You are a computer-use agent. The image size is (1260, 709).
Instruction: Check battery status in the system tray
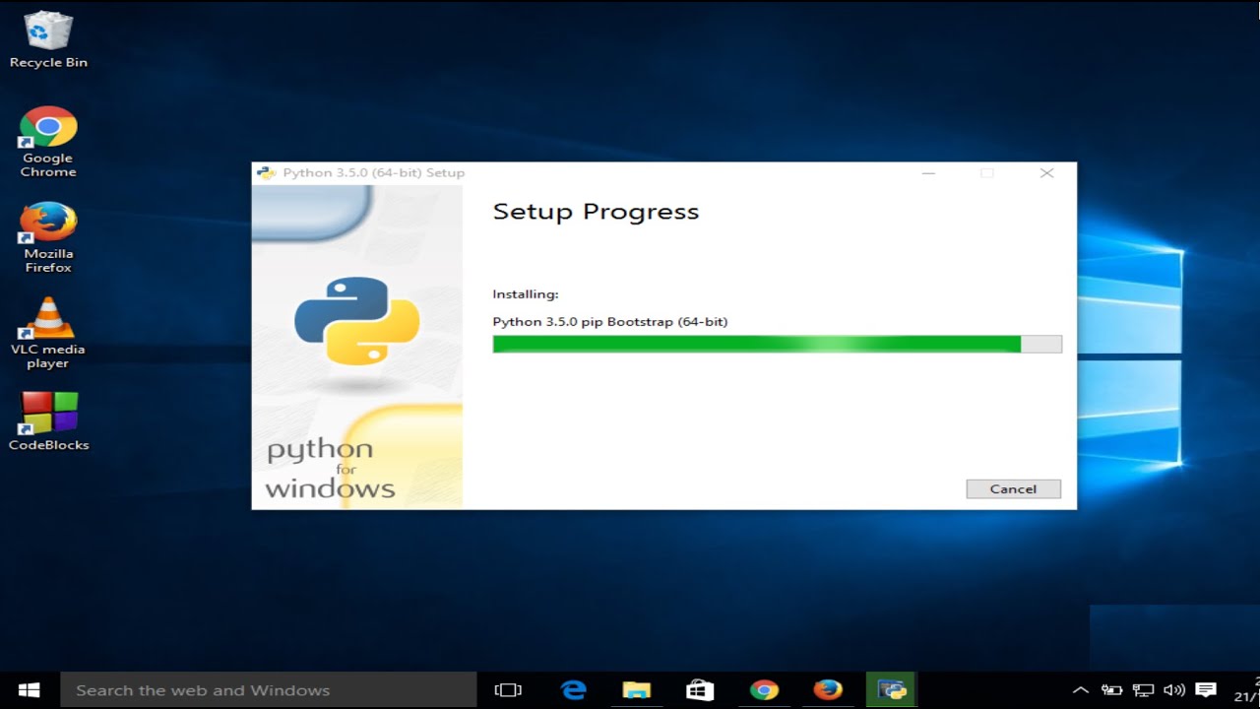[x=1111, y=689]
